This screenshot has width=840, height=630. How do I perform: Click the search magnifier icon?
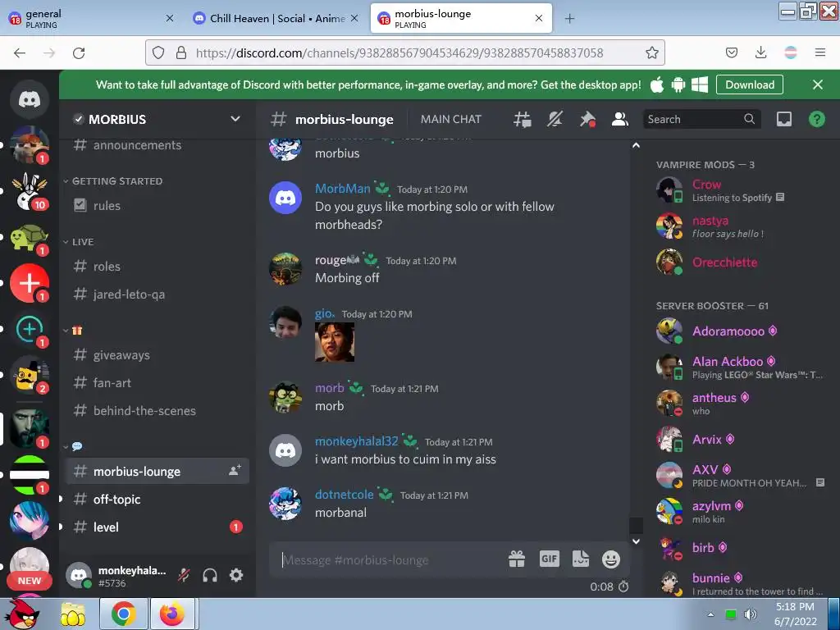click(749, 119)
